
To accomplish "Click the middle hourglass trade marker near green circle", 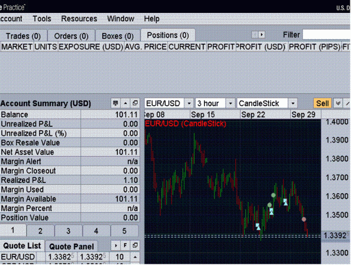I will (271, 211).
